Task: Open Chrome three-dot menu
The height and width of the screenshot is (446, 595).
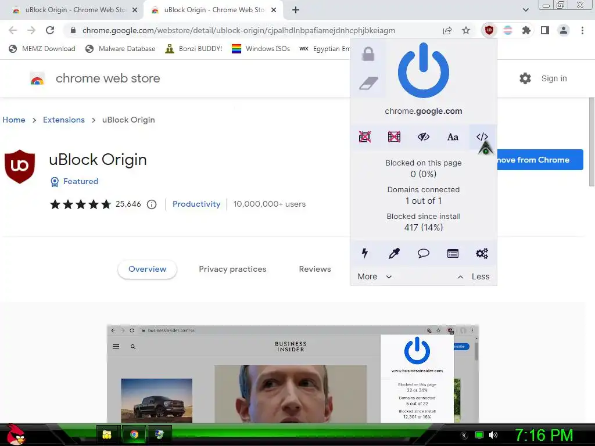Action: click(582, 30)
